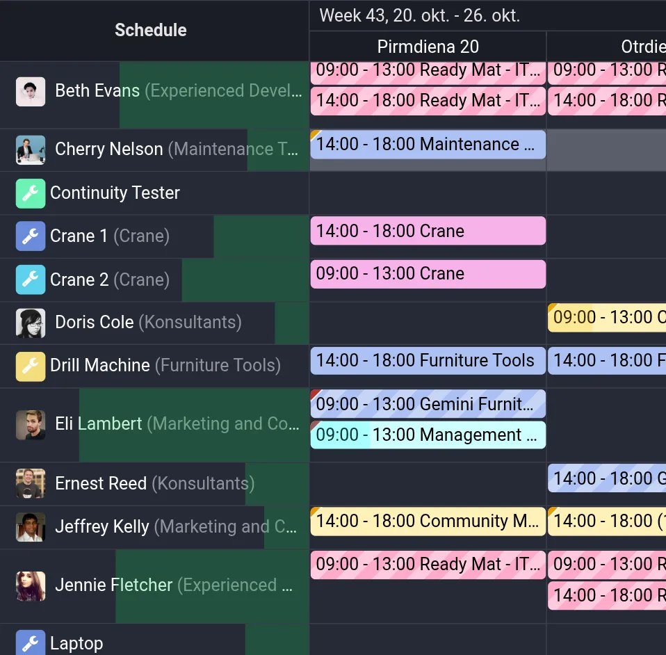Click the Drill Machine wrench icon
Screen dimensions: 666x655
point(30,366)
